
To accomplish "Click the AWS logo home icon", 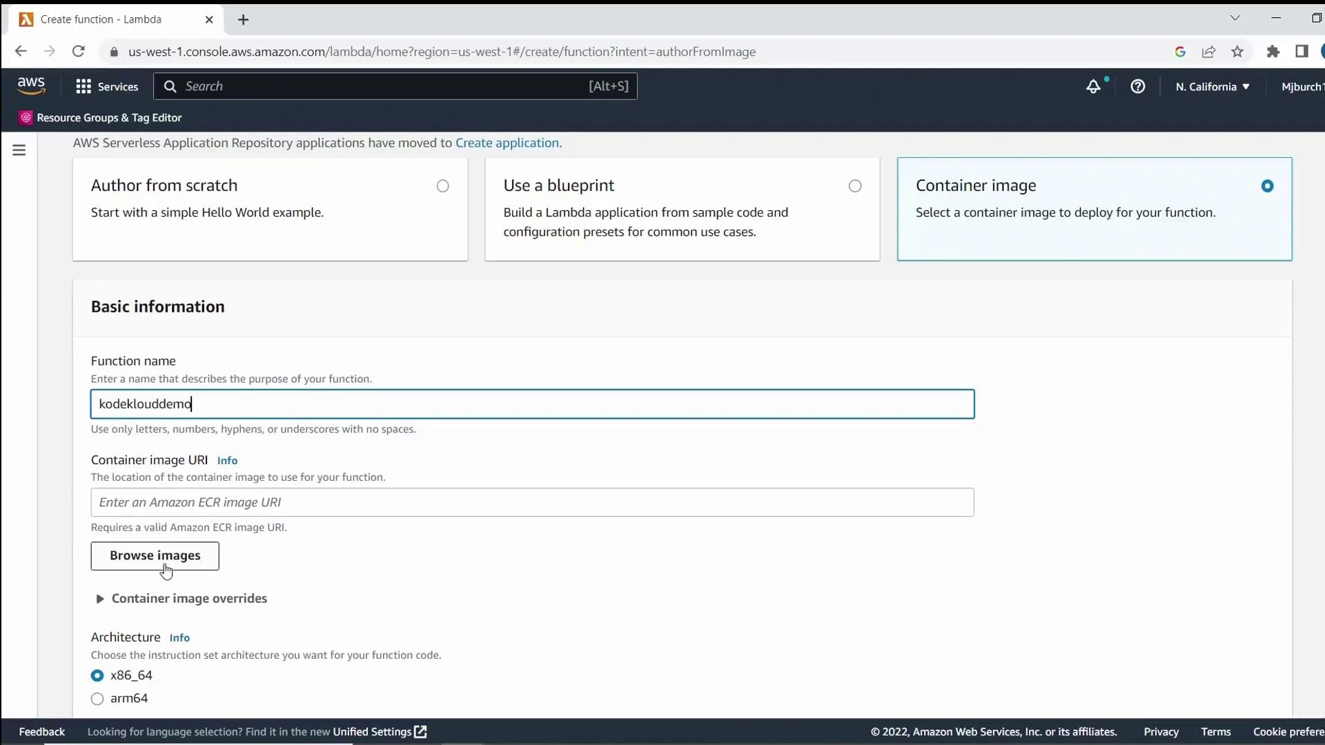I will [31, 86].
